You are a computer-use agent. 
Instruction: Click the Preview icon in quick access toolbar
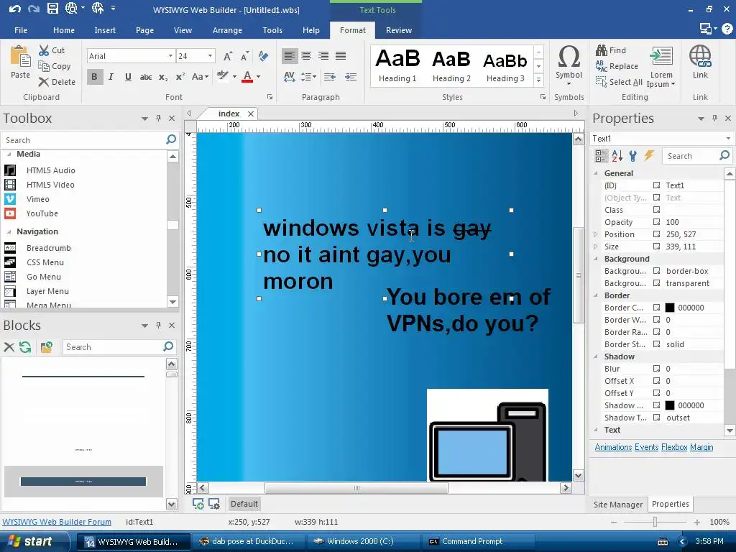(71, 8)
